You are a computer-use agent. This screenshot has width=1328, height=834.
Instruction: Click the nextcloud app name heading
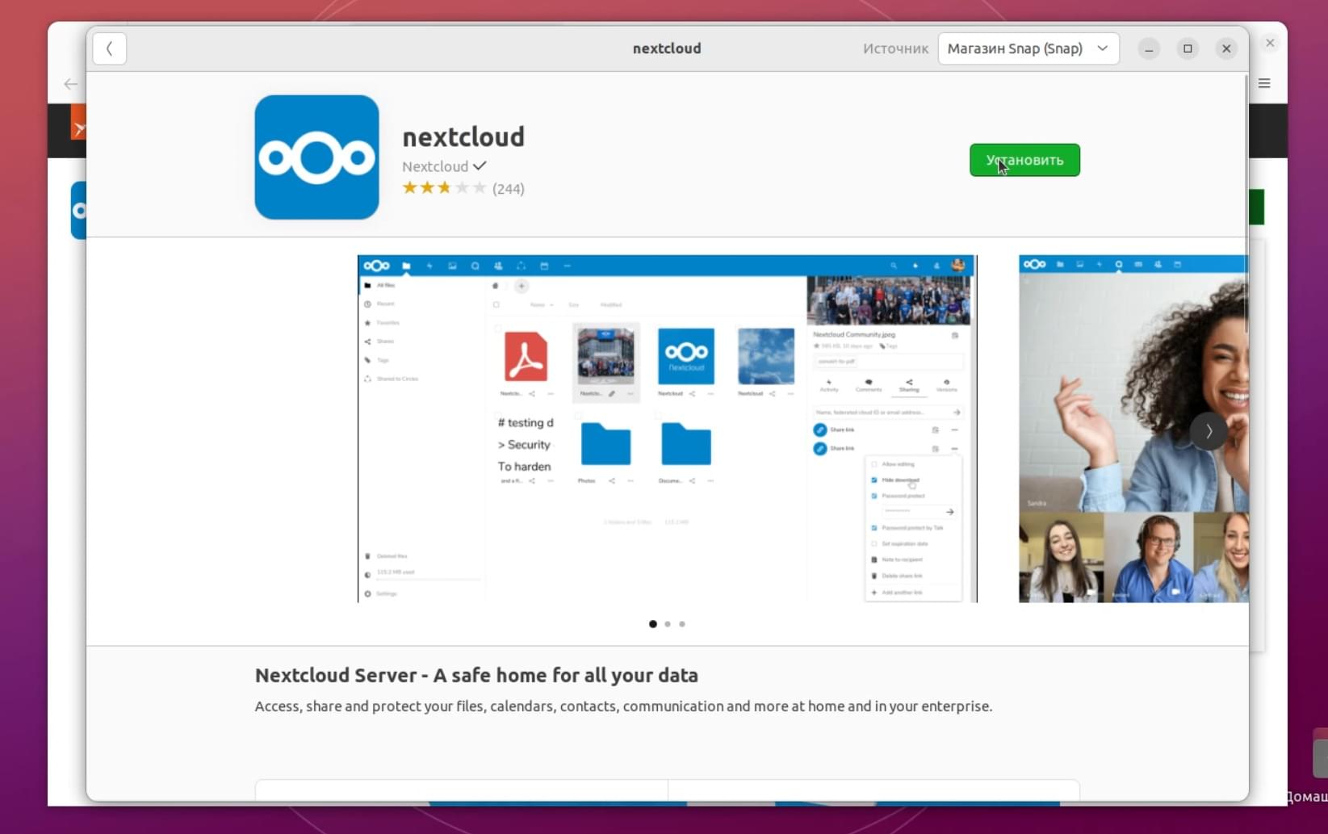pos(463,137)
